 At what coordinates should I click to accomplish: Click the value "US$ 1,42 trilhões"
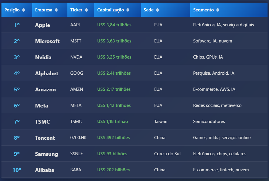point(114,105)
